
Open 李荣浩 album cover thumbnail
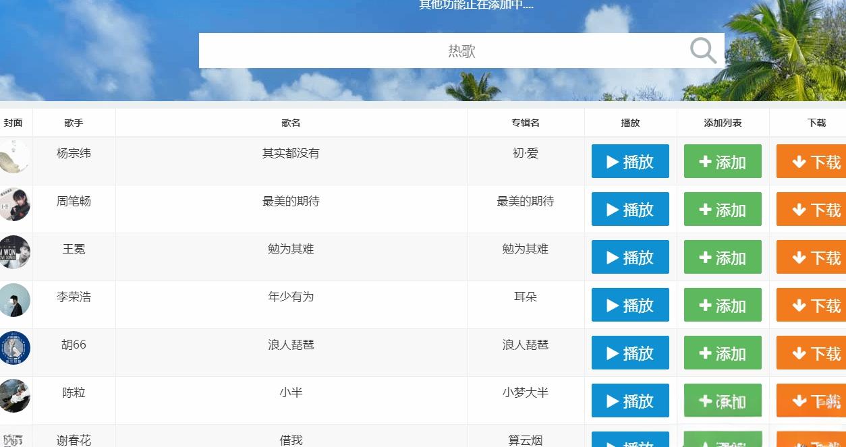pos(14,300)
